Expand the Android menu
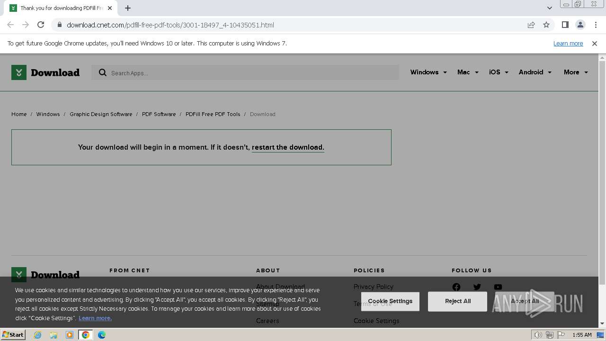 535,72
